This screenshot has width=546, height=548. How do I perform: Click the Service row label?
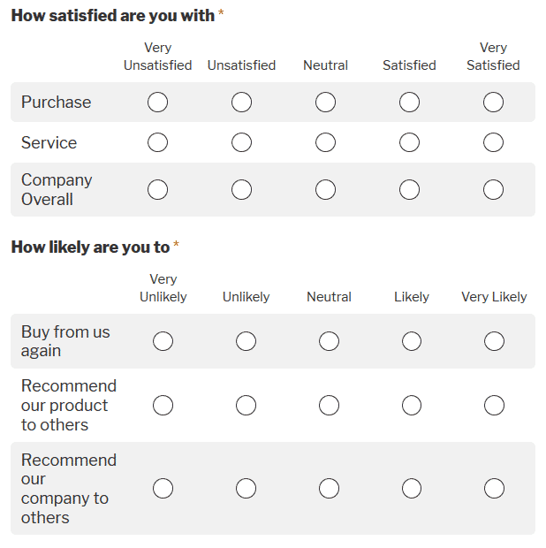coord(49,143)
